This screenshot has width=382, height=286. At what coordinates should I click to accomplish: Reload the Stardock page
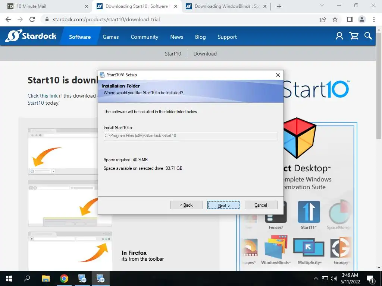click(x=32, y=19)
